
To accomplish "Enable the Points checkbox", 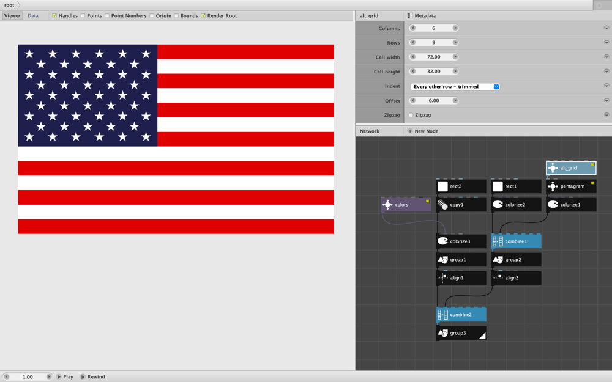I will 83,16.
